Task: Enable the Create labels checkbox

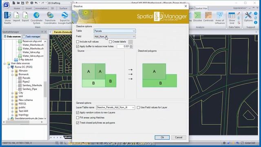Action: [x=111, y=42]
